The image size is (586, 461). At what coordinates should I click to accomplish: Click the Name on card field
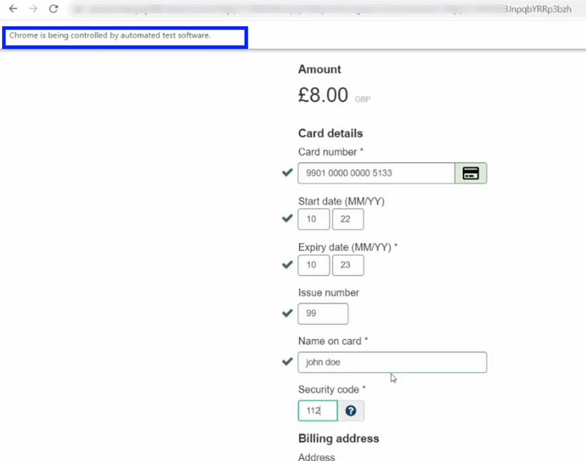pyautogui.click(x=392, y=362)
